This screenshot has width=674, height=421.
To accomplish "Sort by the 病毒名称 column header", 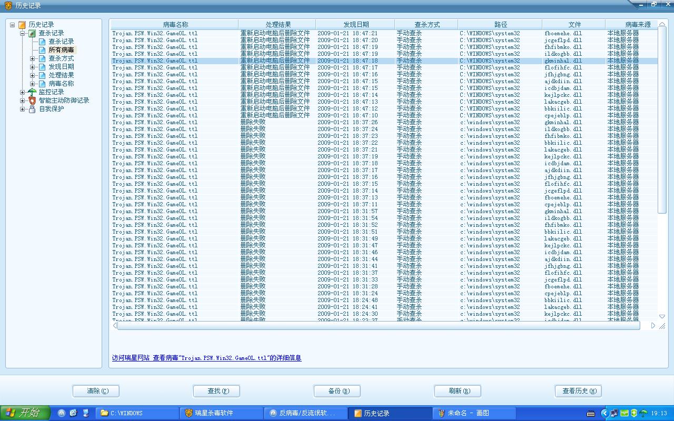I will (175, 25).
